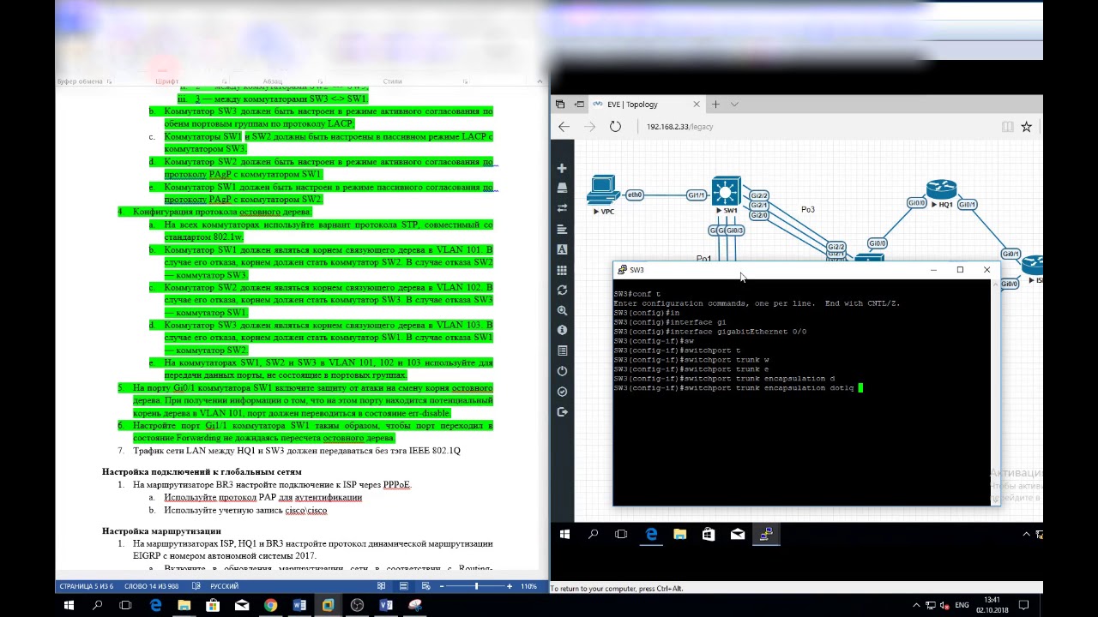The width and height of the screenshot is (1098, 617).
Task: Open Task View on remote desktop taskbar
Action: point(622,535)
